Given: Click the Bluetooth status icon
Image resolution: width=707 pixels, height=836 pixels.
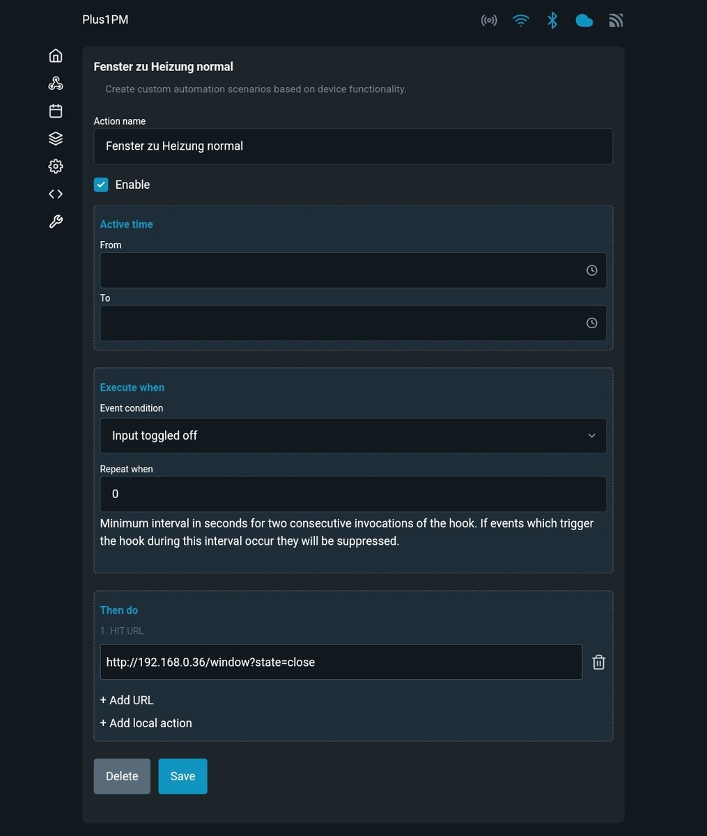Looking at the screenshot, I should pyautogui.click(x=552, y=20).
